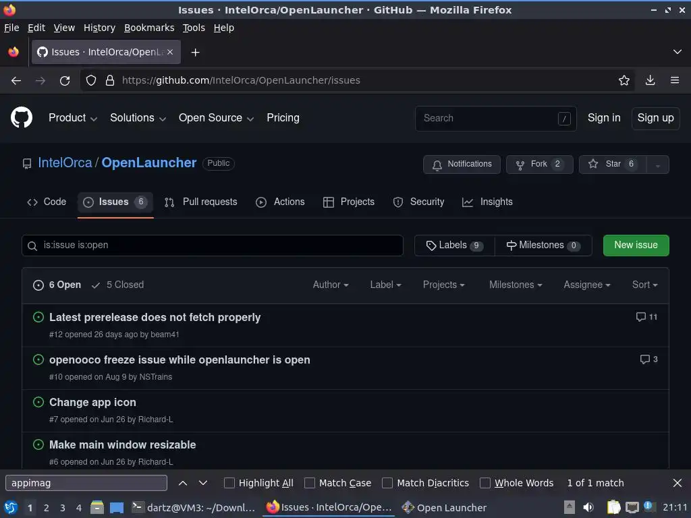691x518 pixels.
Task: Reload the page with refresh icon
Action: point(65,81)
